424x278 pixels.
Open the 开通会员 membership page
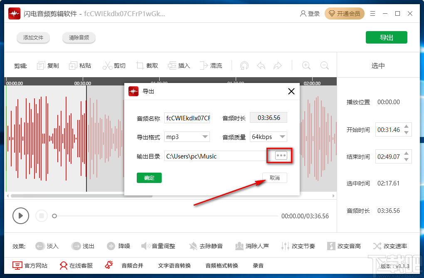[x=345, y=13]
